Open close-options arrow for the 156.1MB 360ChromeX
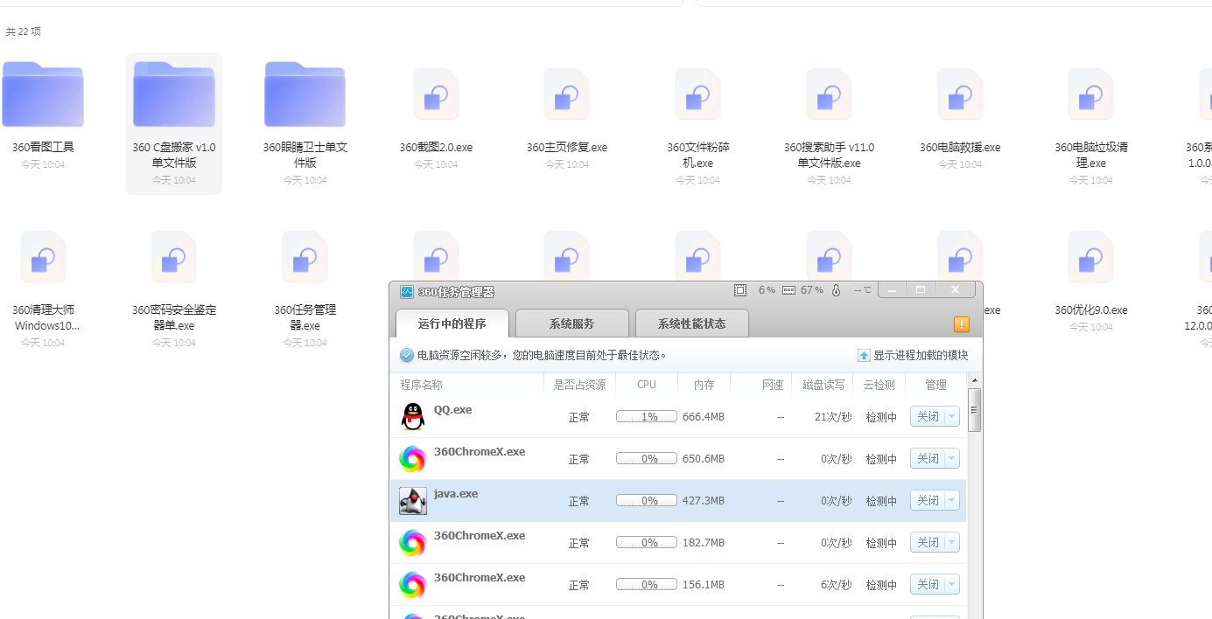 click(x=951, y=585)
